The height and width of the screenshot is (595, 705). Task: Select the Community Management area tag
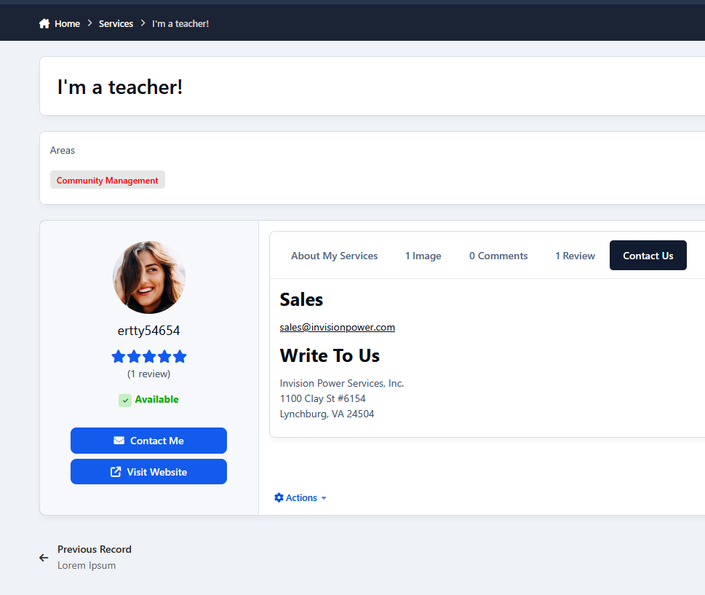[108, 180]
